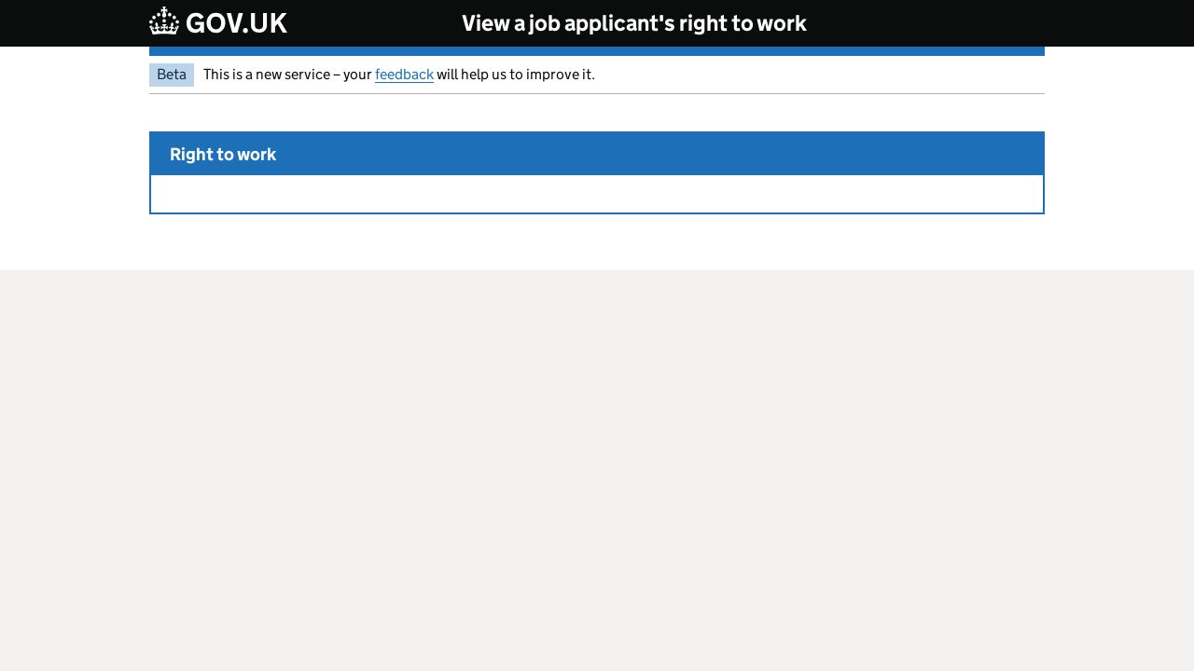
Task: Click the white space below the Right to work panel
Action: pos(597,242)
